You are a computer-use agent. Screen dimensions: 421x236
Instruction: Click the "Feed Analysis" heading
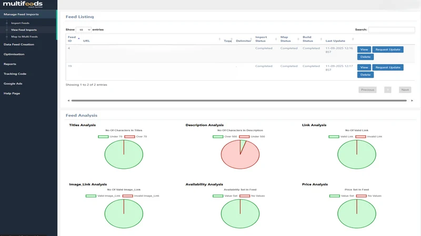point(82,115)
